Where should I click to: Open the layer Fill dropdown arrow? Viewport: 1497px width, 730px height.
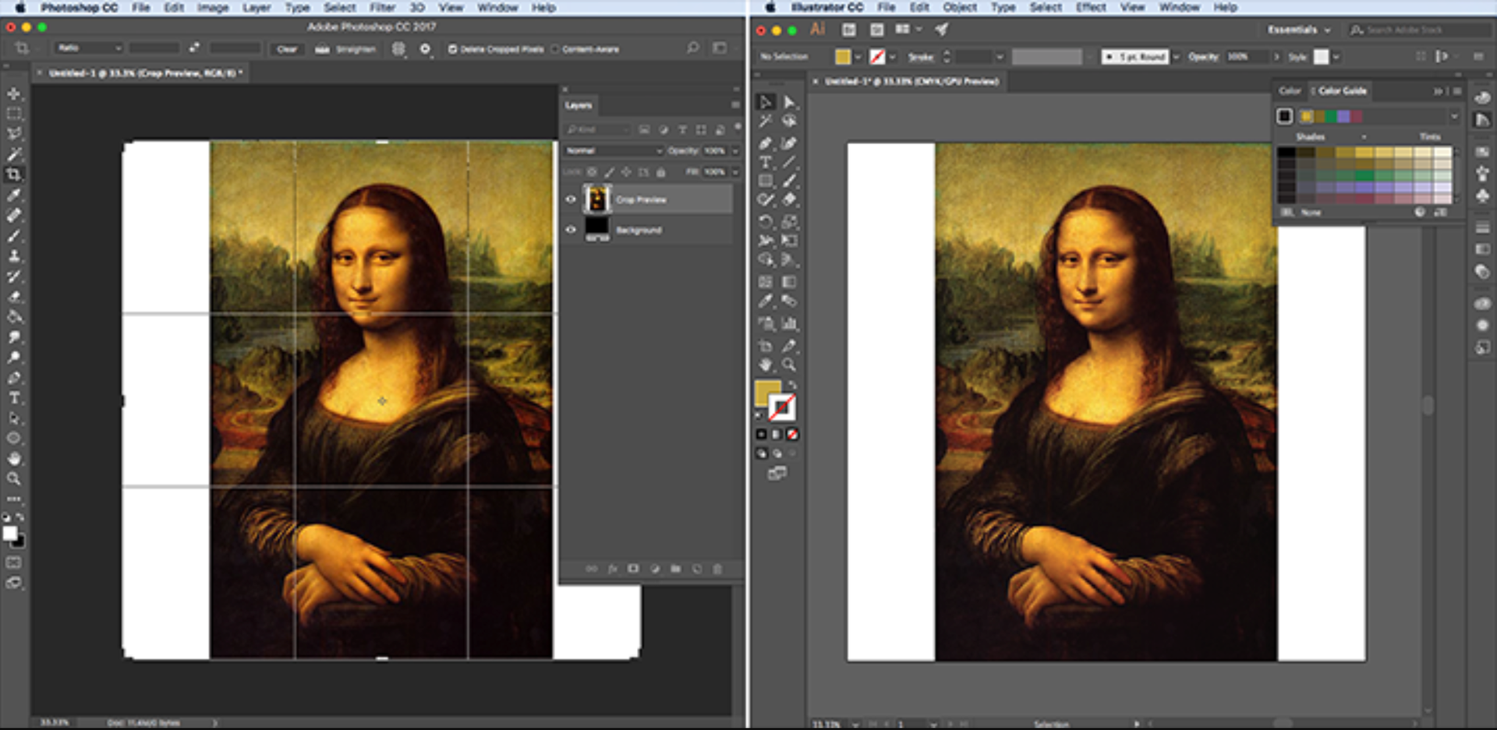734,172
